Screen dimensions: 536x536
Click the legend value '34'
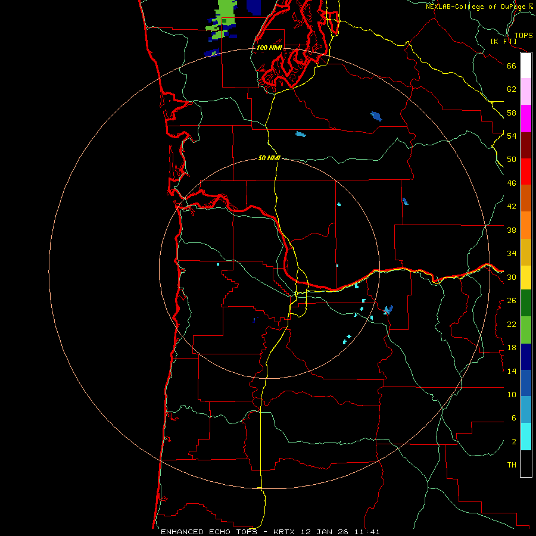coord(512,254)
